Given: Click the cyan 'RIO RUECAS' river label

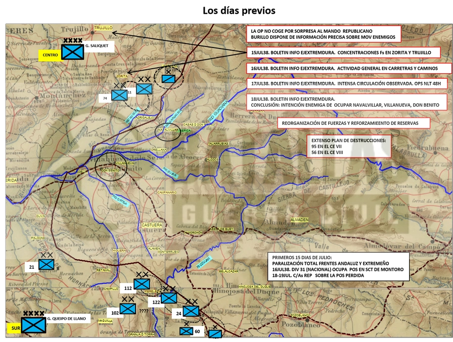Looking at the screenshot, I should 133,116.
